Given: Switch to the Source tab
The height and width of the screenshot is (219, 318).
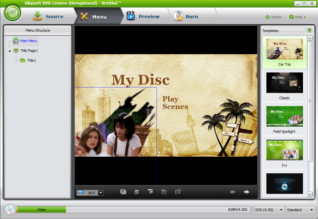Looking at the screenshot, I should click(x=48, y=17).
